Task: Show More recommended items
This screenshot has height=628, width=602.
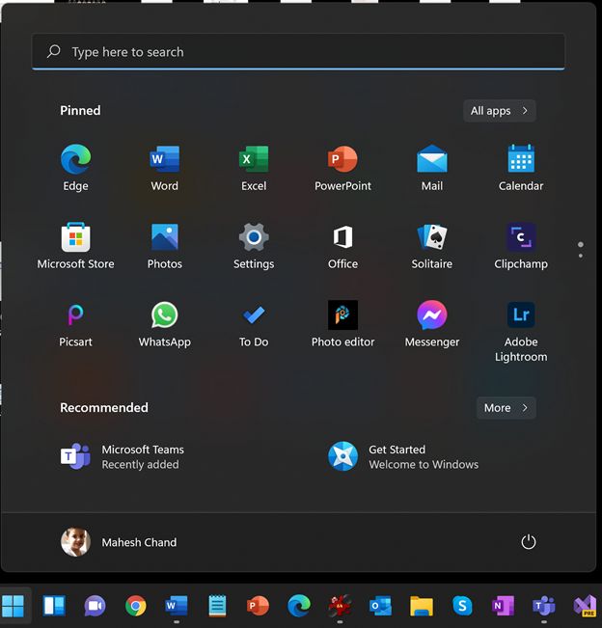Action: pos(506,408)
